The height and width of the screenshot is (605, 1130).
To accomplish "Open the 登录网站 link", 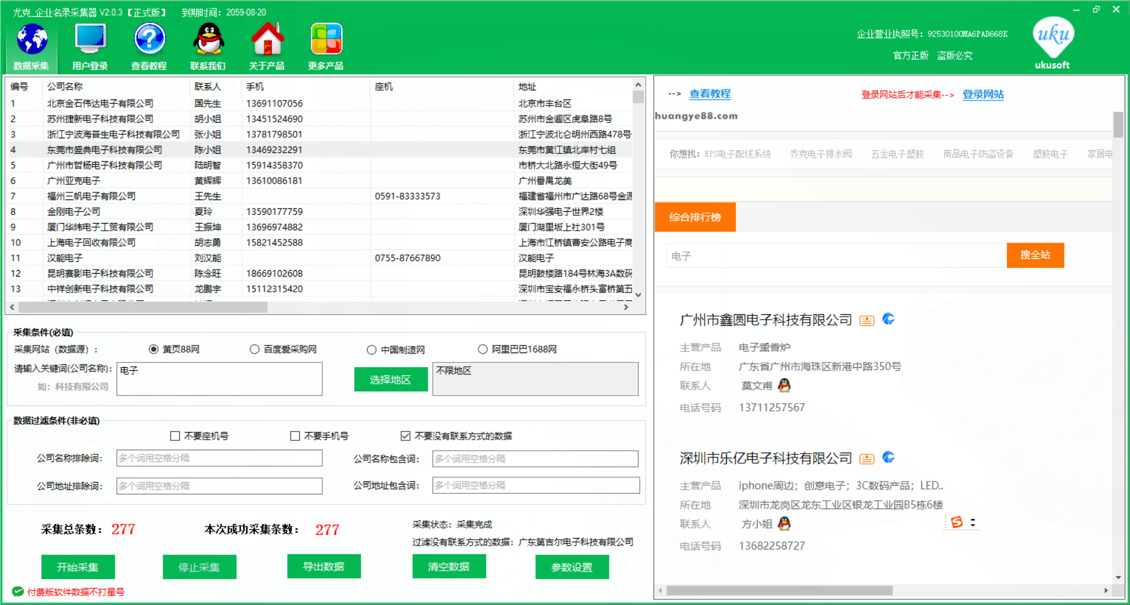I will 983,94.
